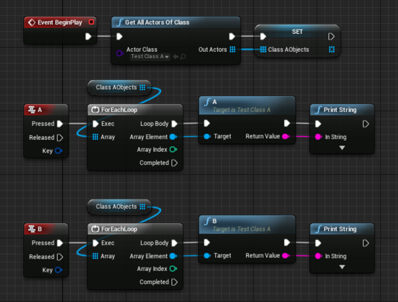Image resolution: width=398 pixels, height=302 pixels.
Task: Expand the Print String node after function B
Action: [342, 267]
